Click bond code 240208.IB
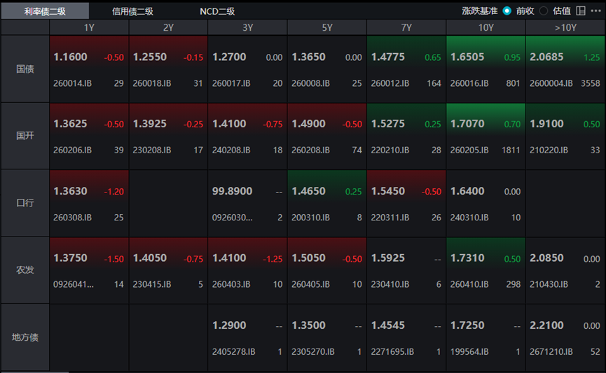606x373 pixels. [x=231, y=150]
